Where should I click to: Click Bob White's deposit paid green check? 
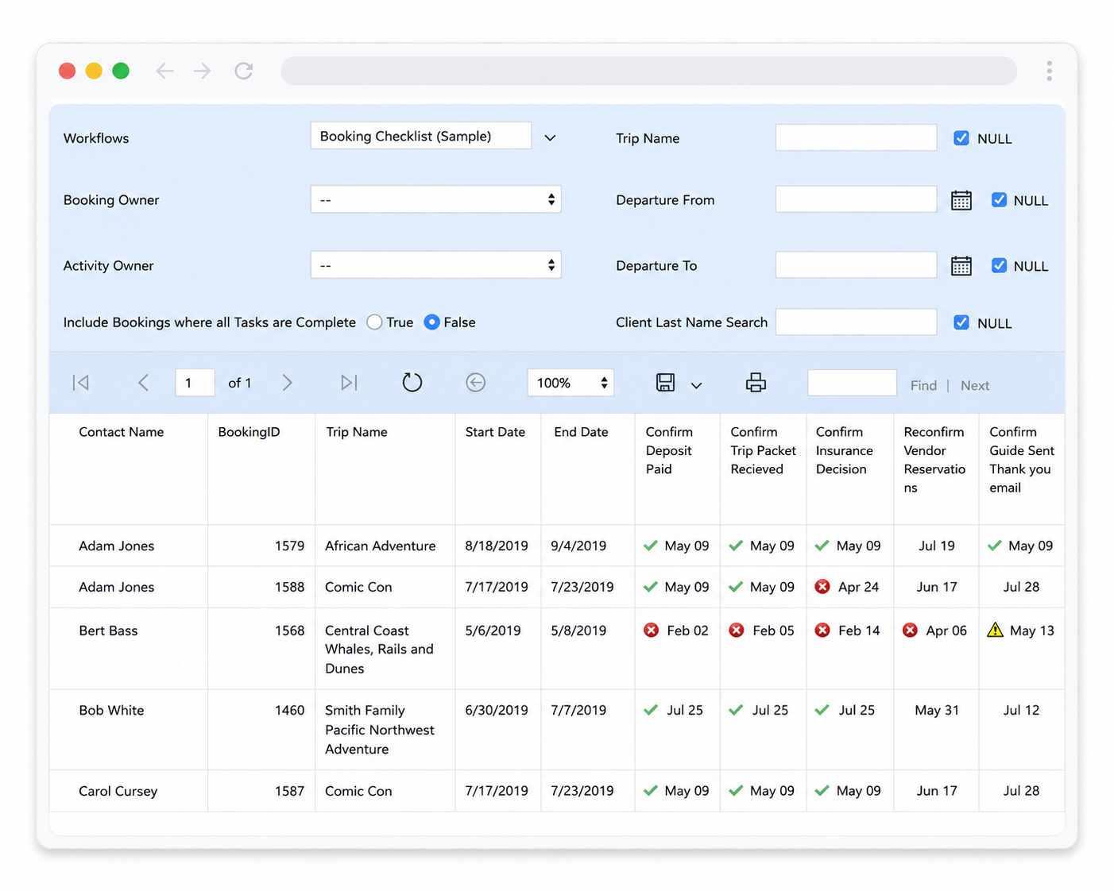tap(651, 710)
